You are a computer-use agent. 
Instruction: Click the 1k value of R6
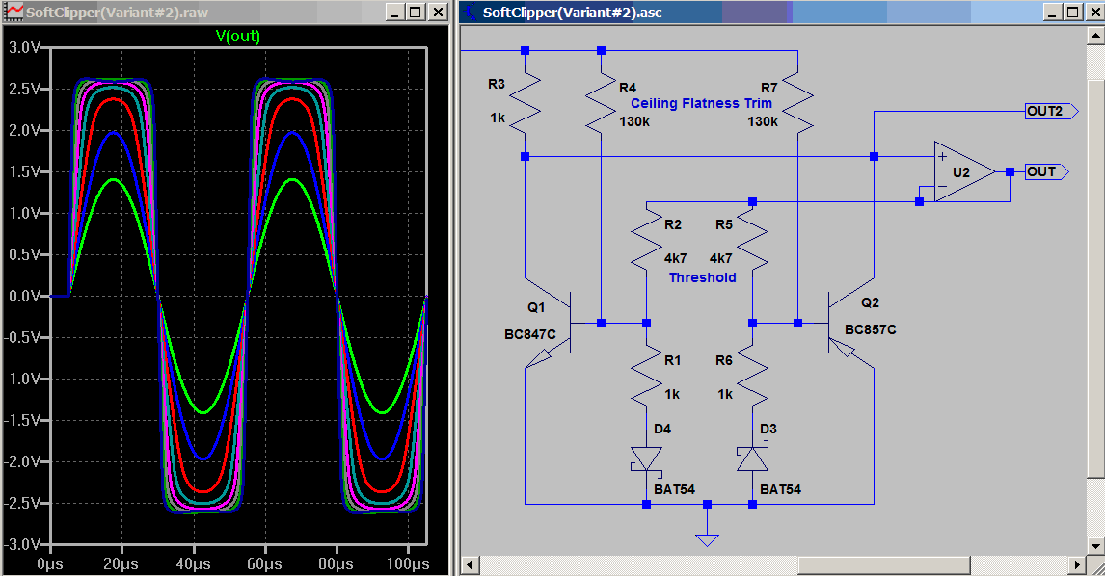(x=725, y=394)
